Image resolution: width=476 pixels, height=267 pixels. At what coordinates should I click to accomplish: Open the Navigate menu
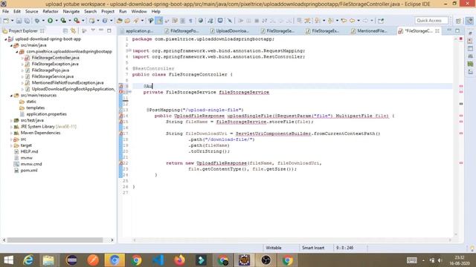pyautogui.click(x=71, y=11)
